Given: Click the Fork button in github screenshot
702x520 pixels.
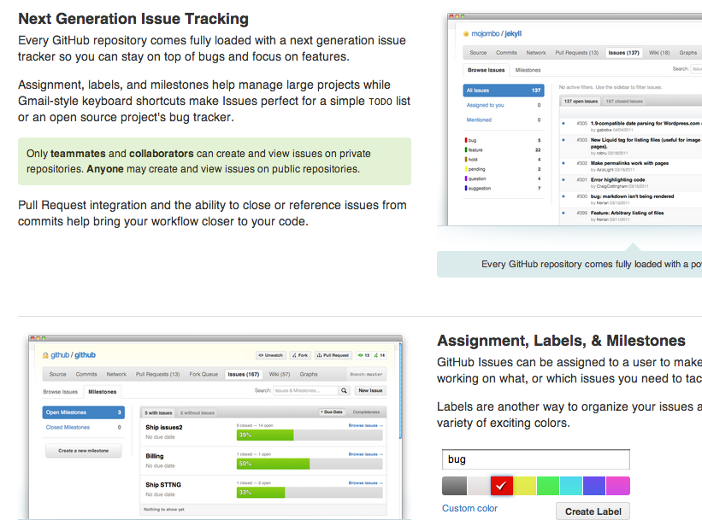Looking at the screenshot, I should coord(300,355).
